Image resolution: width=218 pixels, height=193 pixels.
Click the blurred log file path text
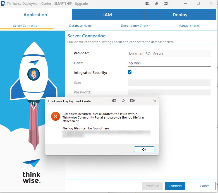106,134
